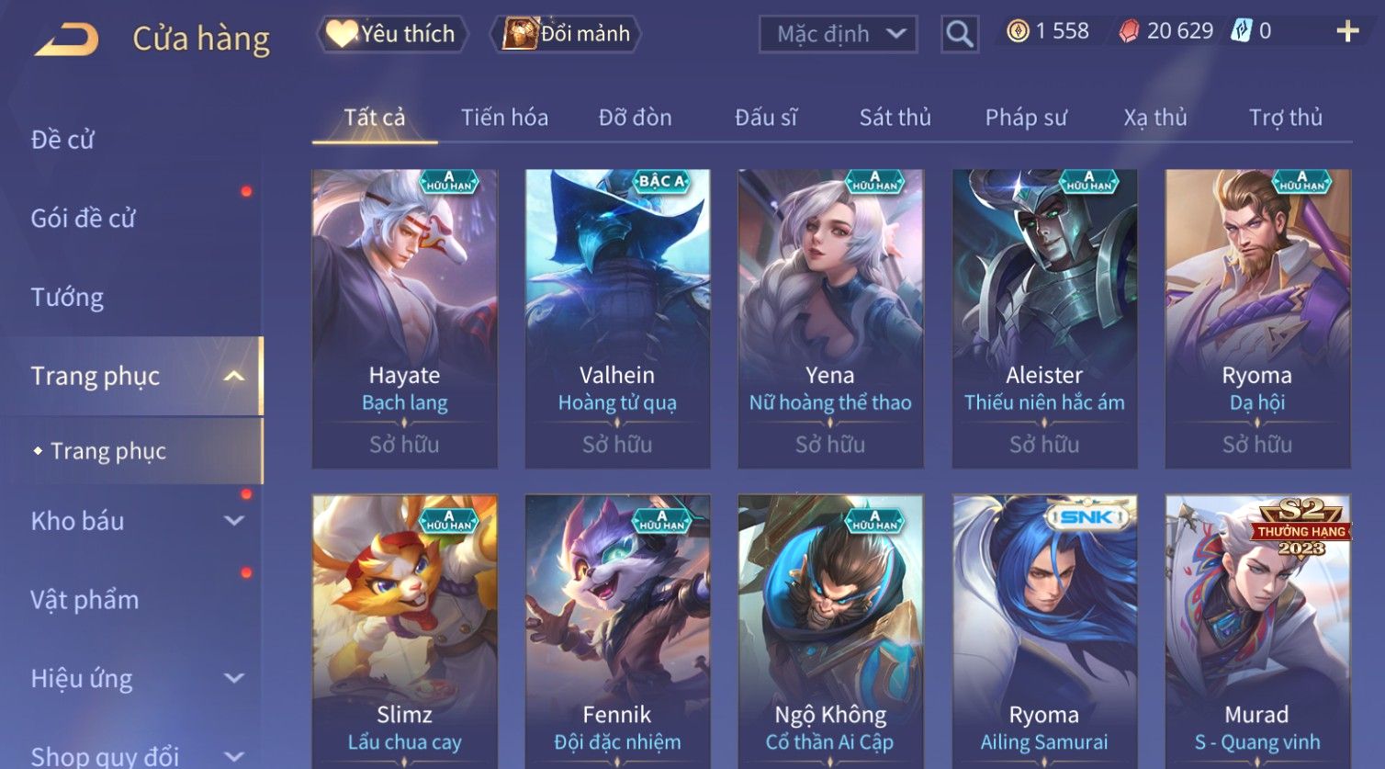The width and height of the screenshot is (1385, 769).
Task: Select Hayate Bạch lang skin card
Action: [x=404, y=319]
